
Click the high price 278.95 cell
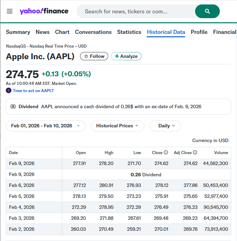point(106,207)
